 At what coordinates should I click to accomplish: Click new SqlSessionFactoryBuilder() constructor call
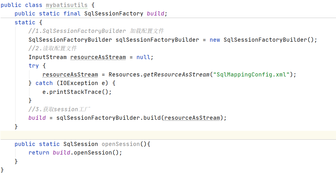click(x=262, y=40)
